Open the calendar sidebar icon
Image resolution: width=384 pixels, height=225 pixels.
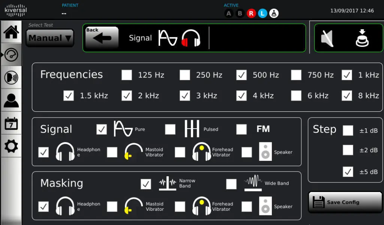[11, 124]
